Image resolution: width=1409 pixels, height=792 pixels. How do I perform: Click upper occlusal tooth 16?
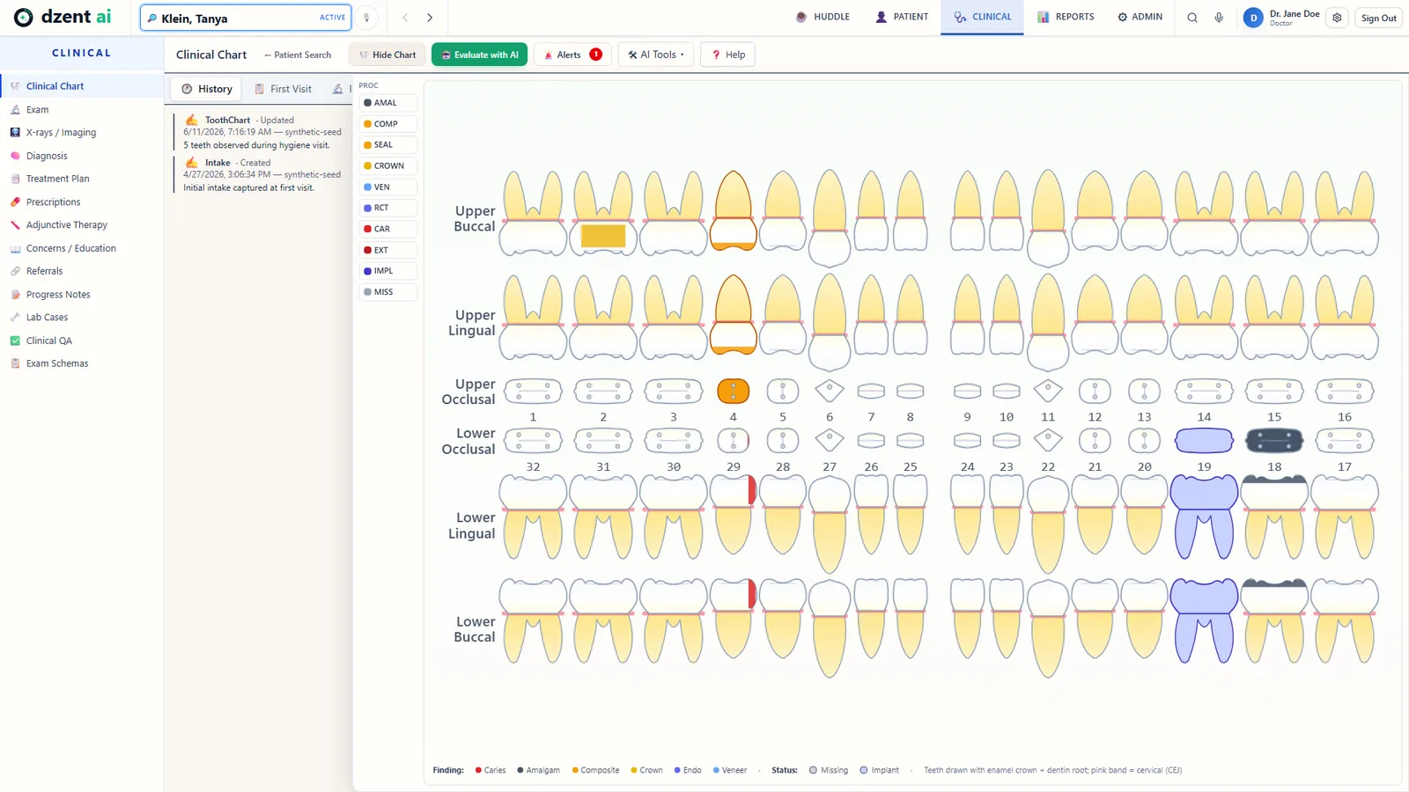1345,391
